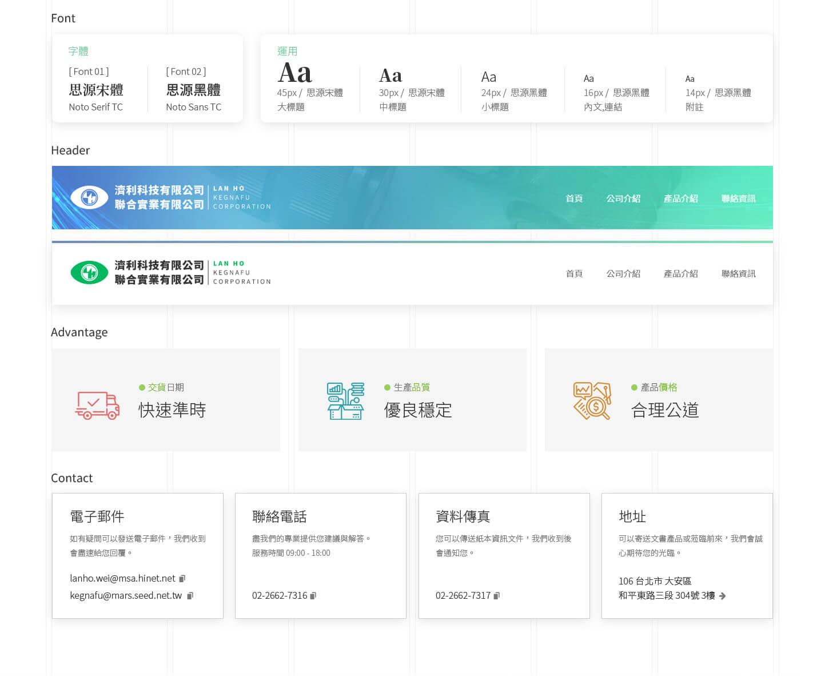Copy the fax number 02-2662-7317 using its icon
This screenshot has width=825, height=676.
coord(497,595)
